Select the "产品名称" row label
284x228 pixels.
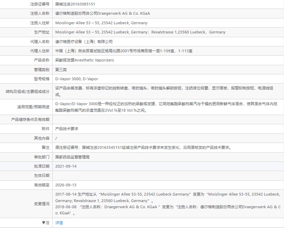point(42,60)
